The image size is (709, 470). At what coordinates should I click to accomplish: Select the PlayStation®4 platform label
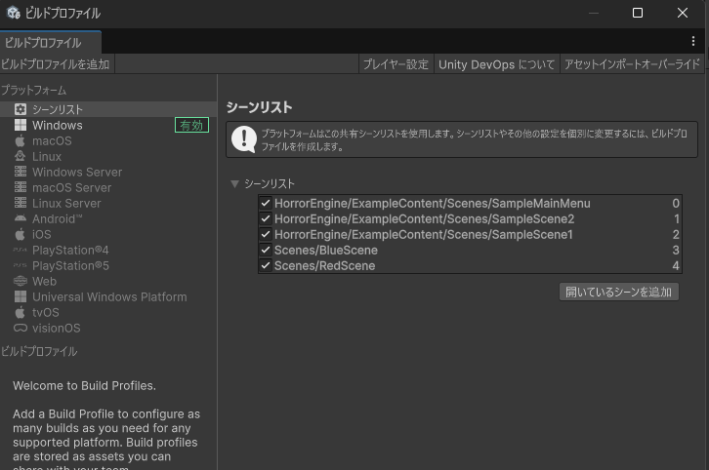coord(70,250)
